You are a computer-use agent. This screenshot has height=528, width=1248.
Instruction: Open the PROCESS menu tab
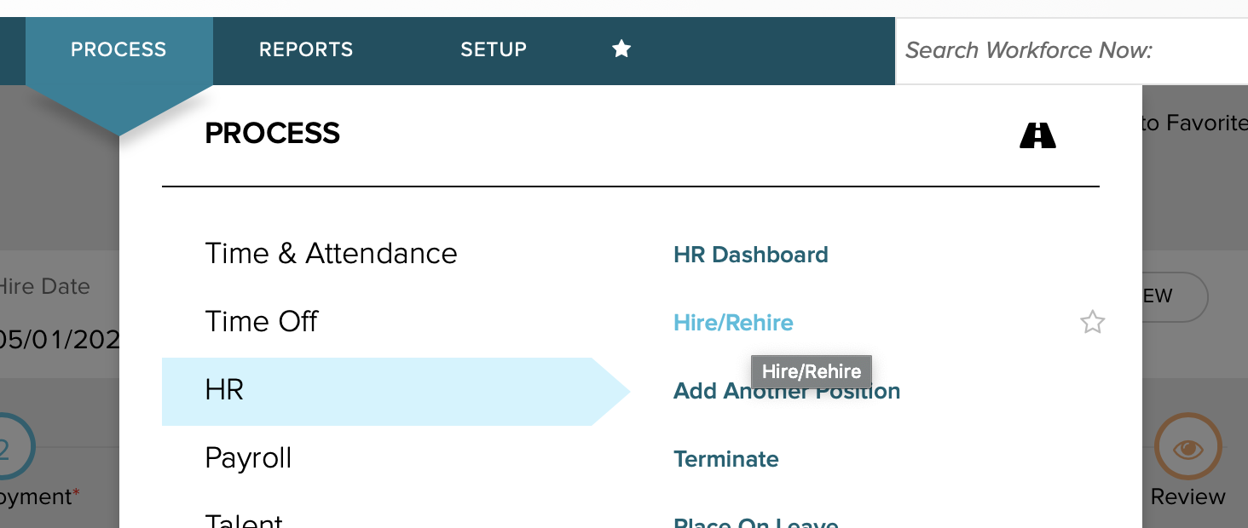(118, 49)
